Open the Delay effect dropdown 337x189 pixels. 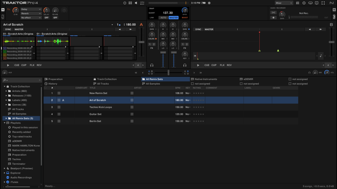tap(31, 9)
